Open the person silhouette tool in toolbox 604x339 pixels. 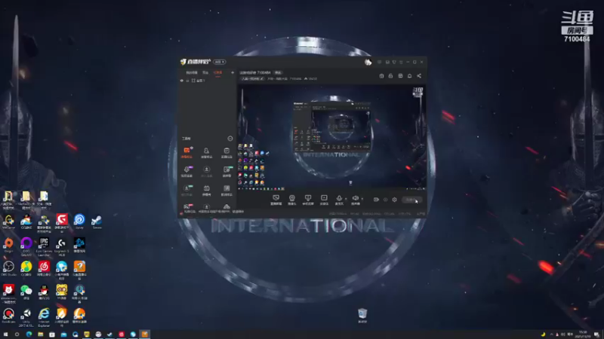(x=206, y=152)
